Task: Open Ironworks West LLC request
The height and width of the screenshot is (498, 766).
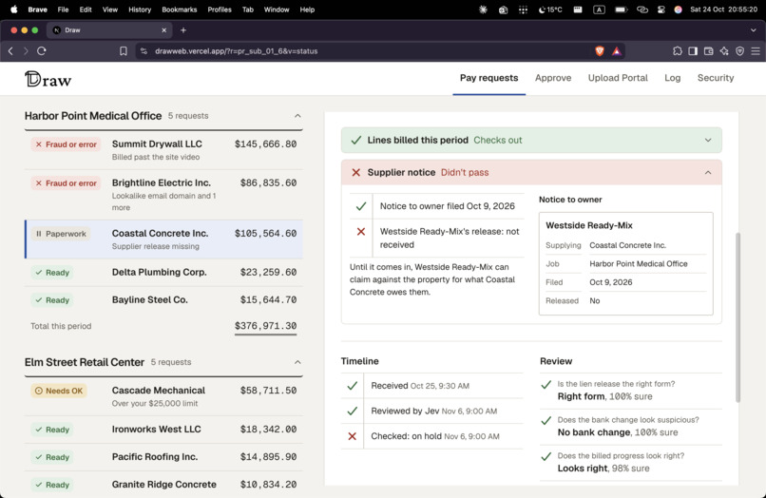Action: click(x=163, y=430)
